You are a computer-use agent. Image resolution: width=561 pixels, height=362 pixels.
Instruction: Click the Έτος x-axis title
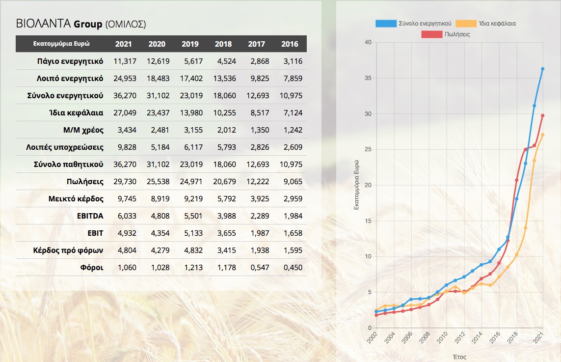pos(459,357)
